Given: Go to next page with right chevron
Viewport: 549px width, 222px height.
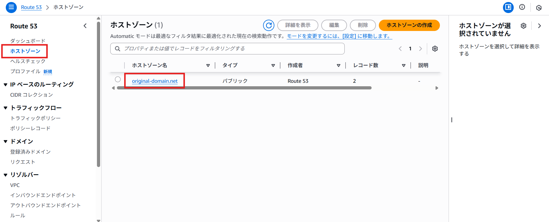Looking at the screenshot, I should point(421,49).
